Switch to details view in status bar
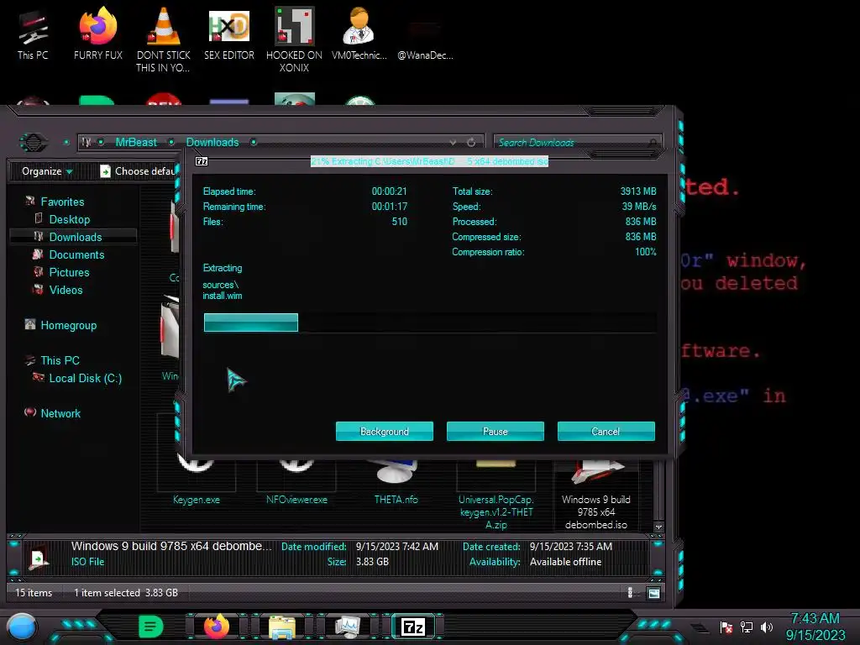 (x=630, y=593)
